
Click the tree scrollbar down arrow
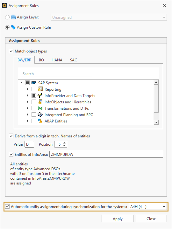pyautogui.click(x=156, y=122)
